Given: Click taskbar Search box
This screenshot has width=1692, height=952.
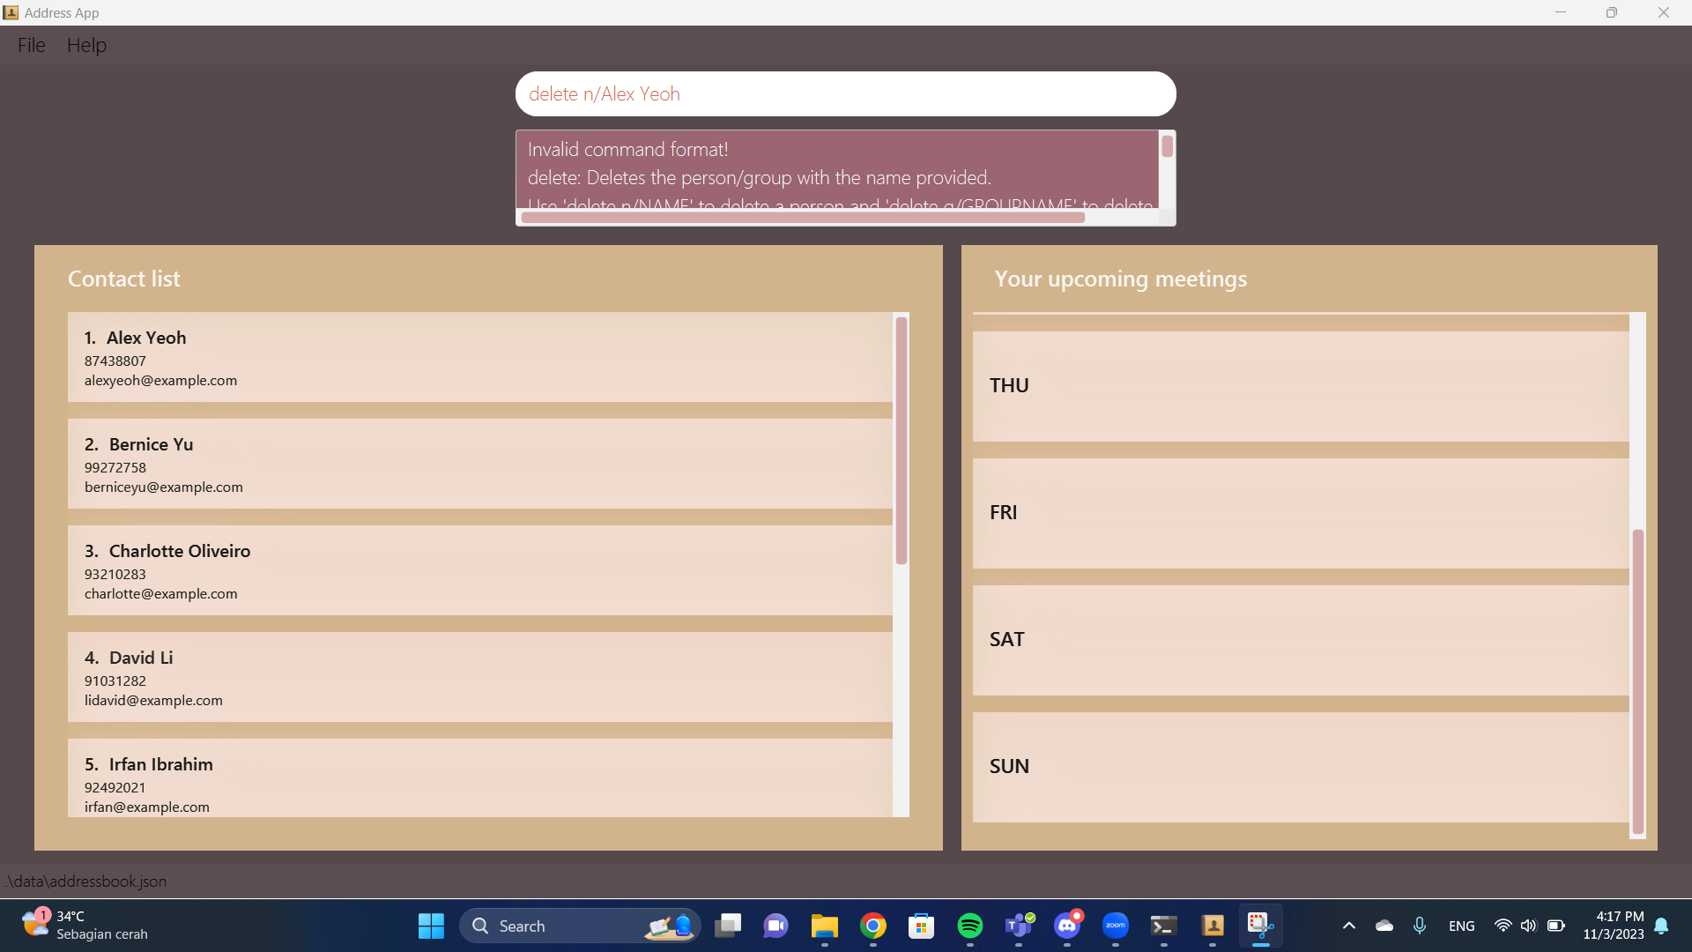Looking at the screenshot, I should click(x=564, y=926).
